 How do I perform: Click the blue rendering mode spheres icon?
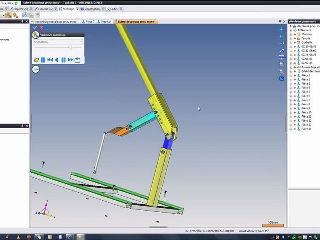[x=281, y=50]
